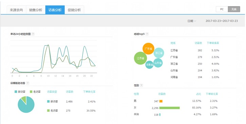Click the 广东省 table row label
This screenshot has height=124, width=246.
174,57
